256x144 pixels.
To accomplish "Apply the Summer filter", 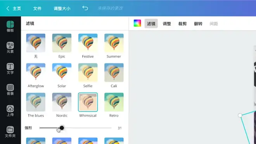I will coord(114,43).
